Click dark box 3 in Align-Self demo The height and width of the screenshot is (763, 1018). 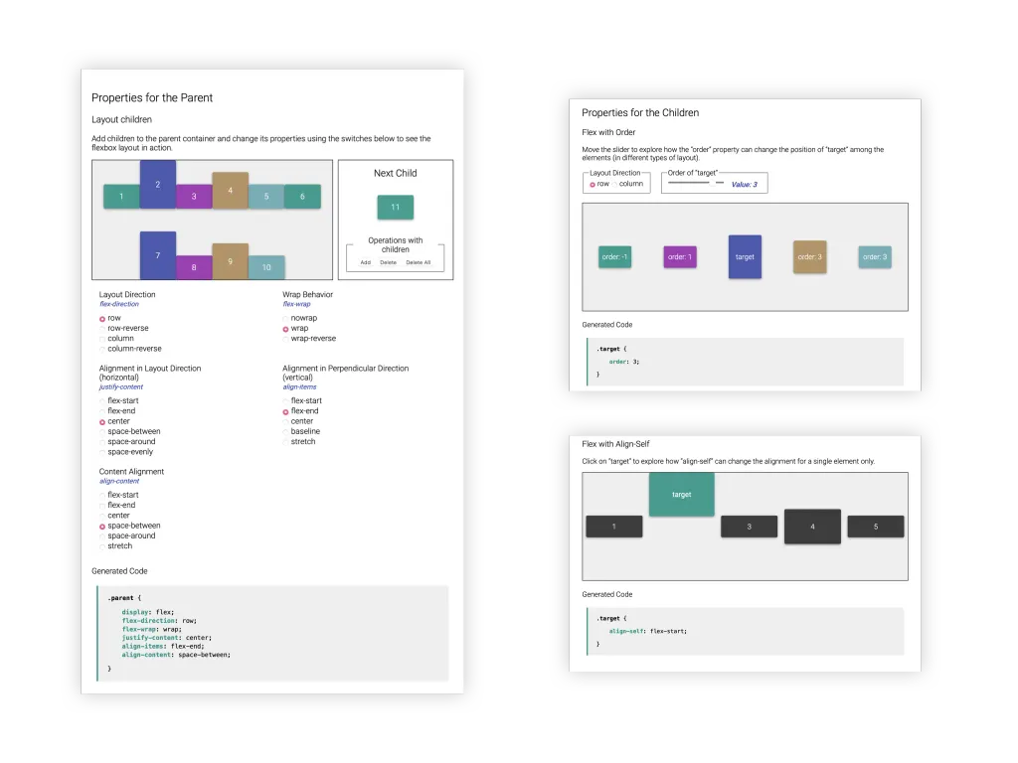point(750,527)
